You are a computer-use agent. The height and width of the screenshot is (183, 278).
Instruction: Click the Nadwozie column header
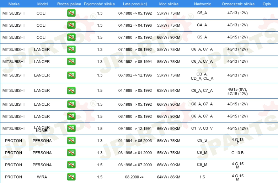tap(203, 4)
